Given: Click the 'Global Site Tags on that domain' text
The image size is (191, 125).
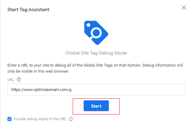Looking at the screenshot, I should coord(112,65).
